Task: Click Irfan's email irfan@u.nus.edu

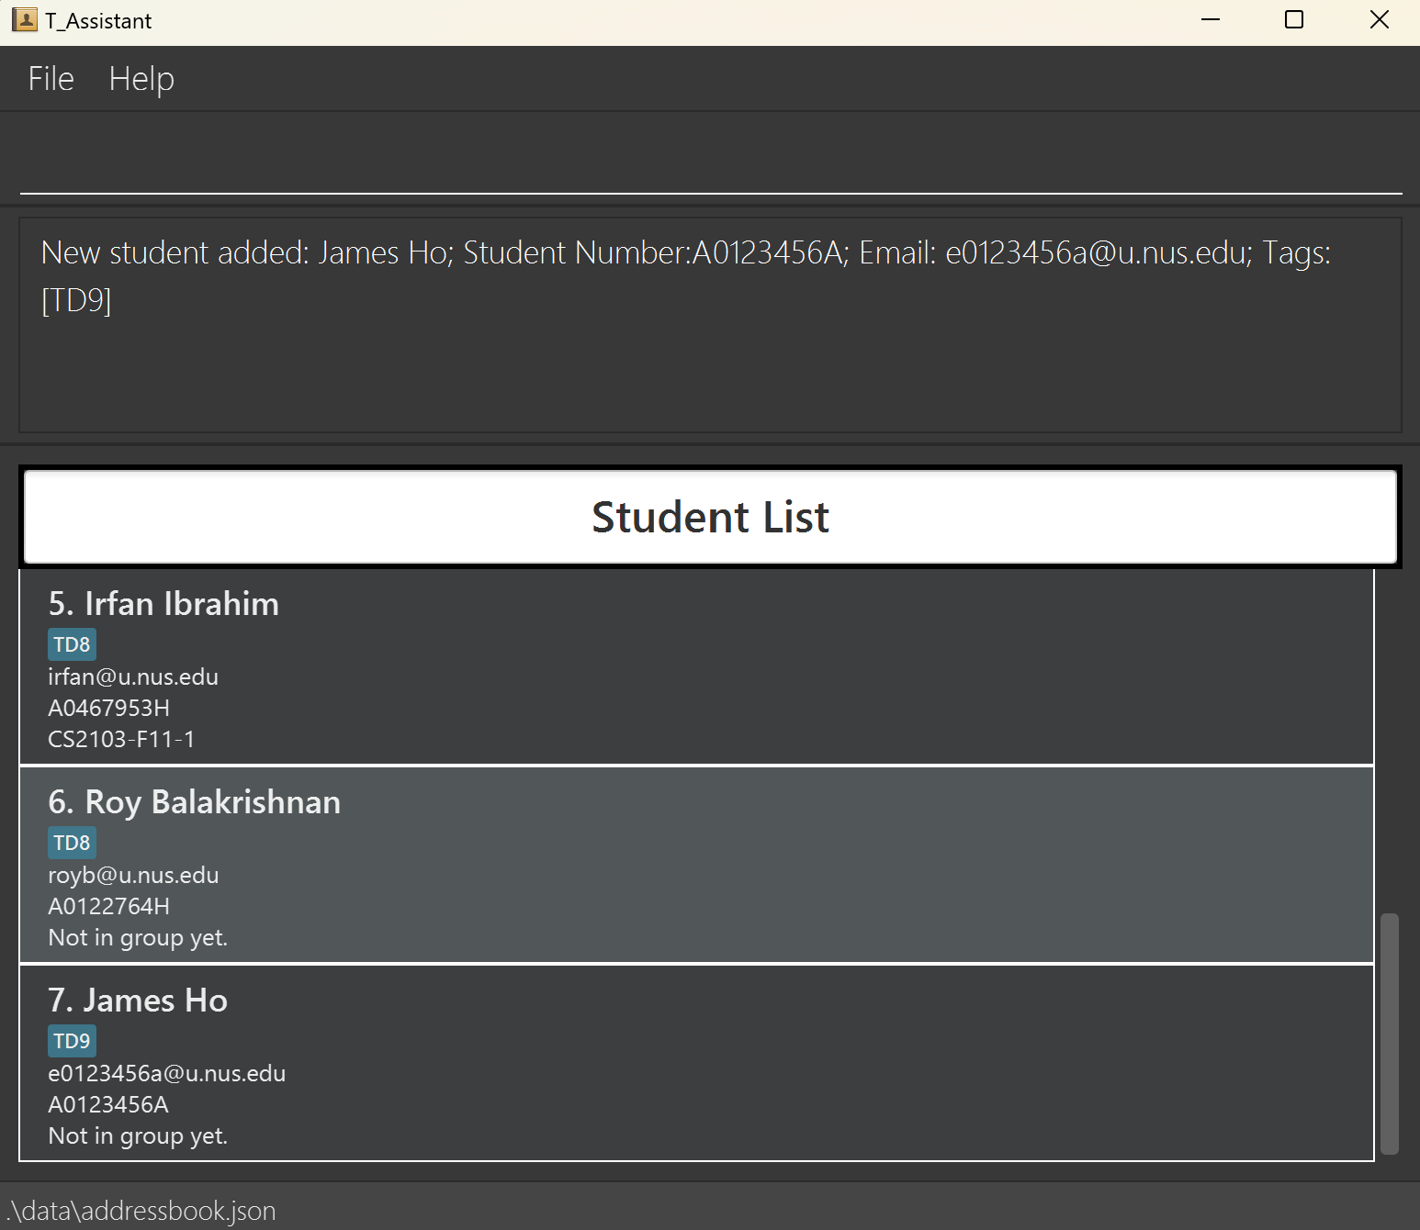Action: click(x=133, y=677)
